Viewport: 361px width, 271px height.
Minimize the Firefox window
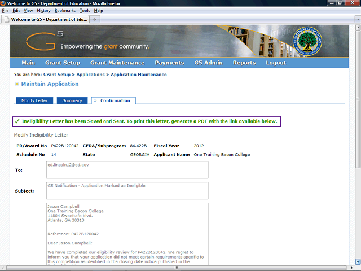332,3
